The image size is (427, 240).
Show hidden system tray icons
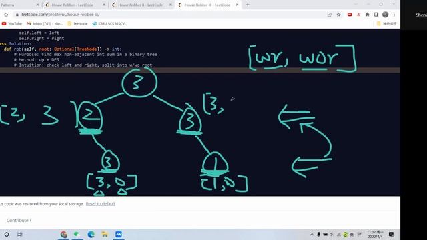(312, 234)
